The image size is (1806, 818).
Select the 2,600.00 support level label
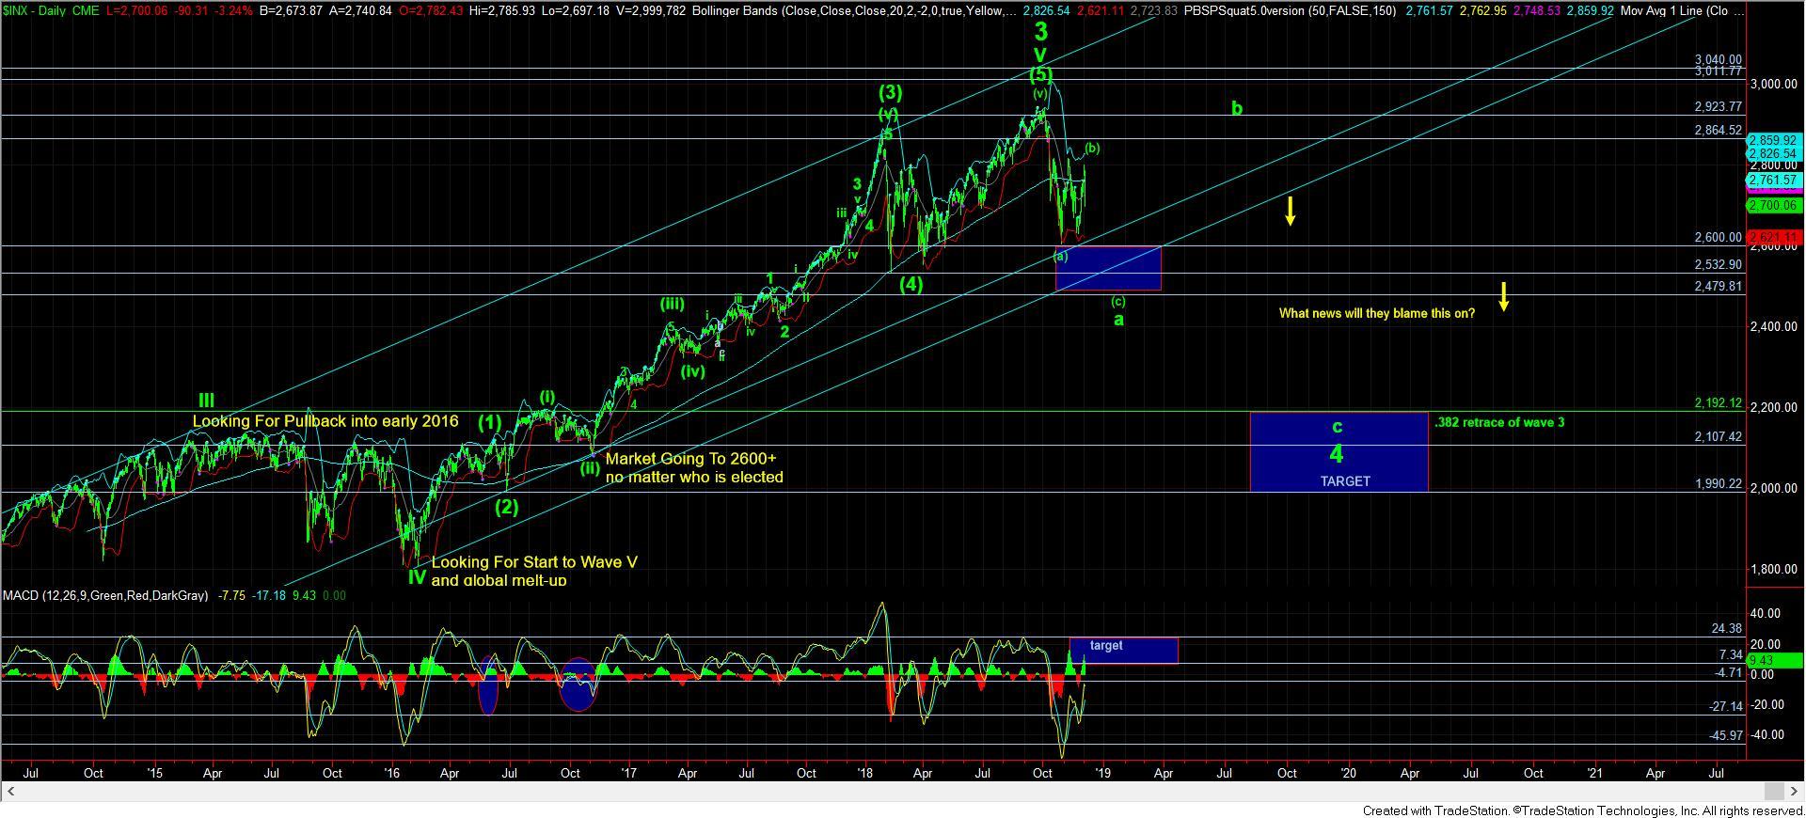1719,238
